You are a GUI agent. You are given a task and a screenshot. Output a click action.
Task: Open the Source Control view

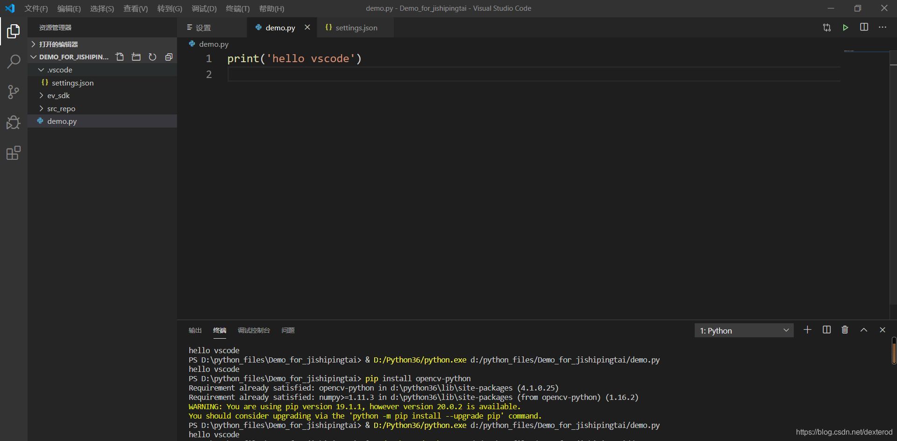pyautogui.click(x=14, y=92)
